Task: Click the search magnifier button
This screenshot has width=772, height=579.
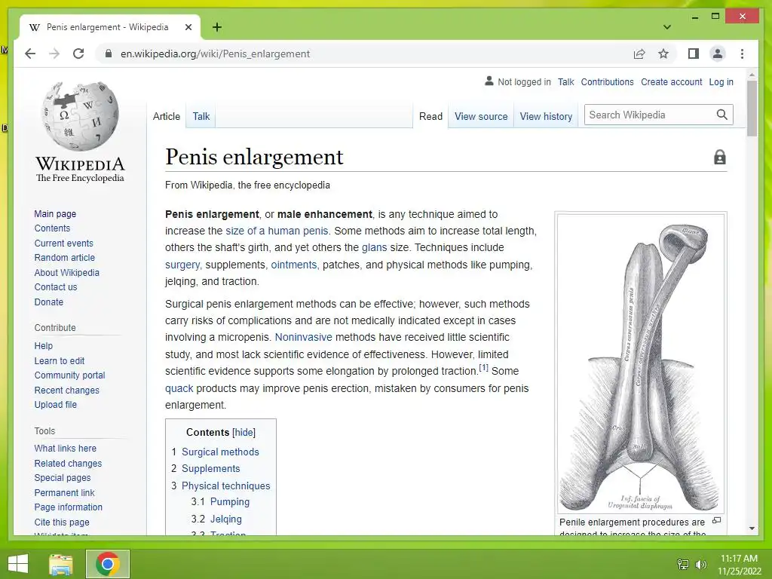Action: point(721,115)
